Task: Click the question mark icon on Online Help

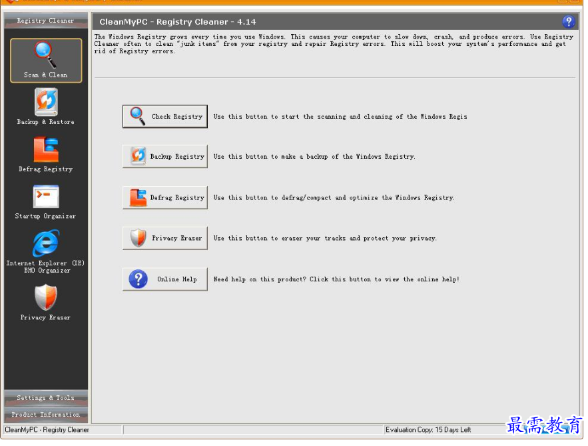Action: pyautogui.click(x=138, y=279)
